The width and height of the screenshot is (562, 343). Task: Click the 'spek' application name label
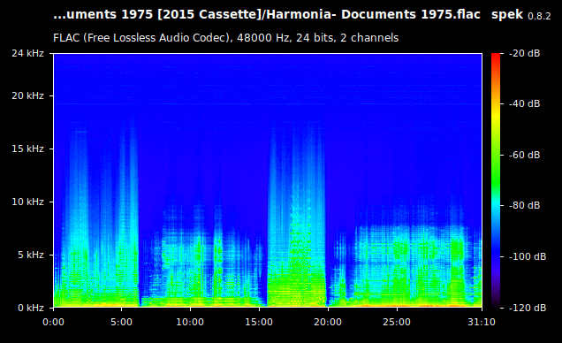[x=507, y=15]
